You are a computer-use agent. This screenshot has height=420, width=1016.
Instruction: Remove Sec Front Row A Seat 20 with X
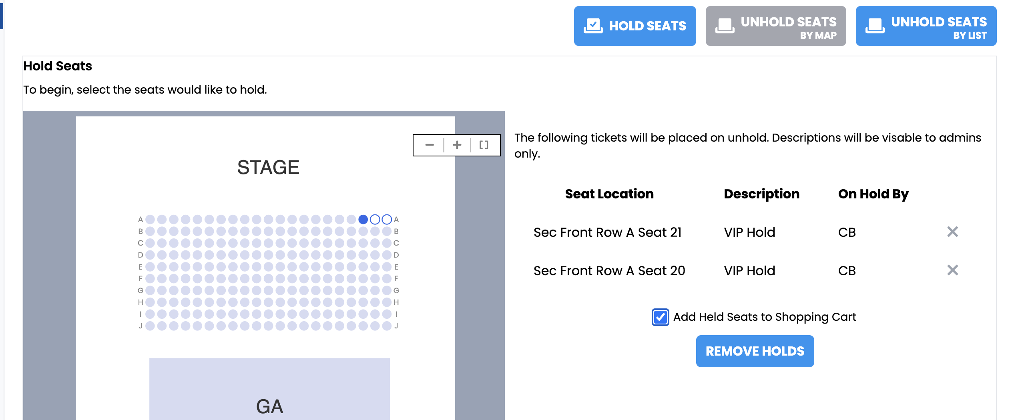coord(952,270)
